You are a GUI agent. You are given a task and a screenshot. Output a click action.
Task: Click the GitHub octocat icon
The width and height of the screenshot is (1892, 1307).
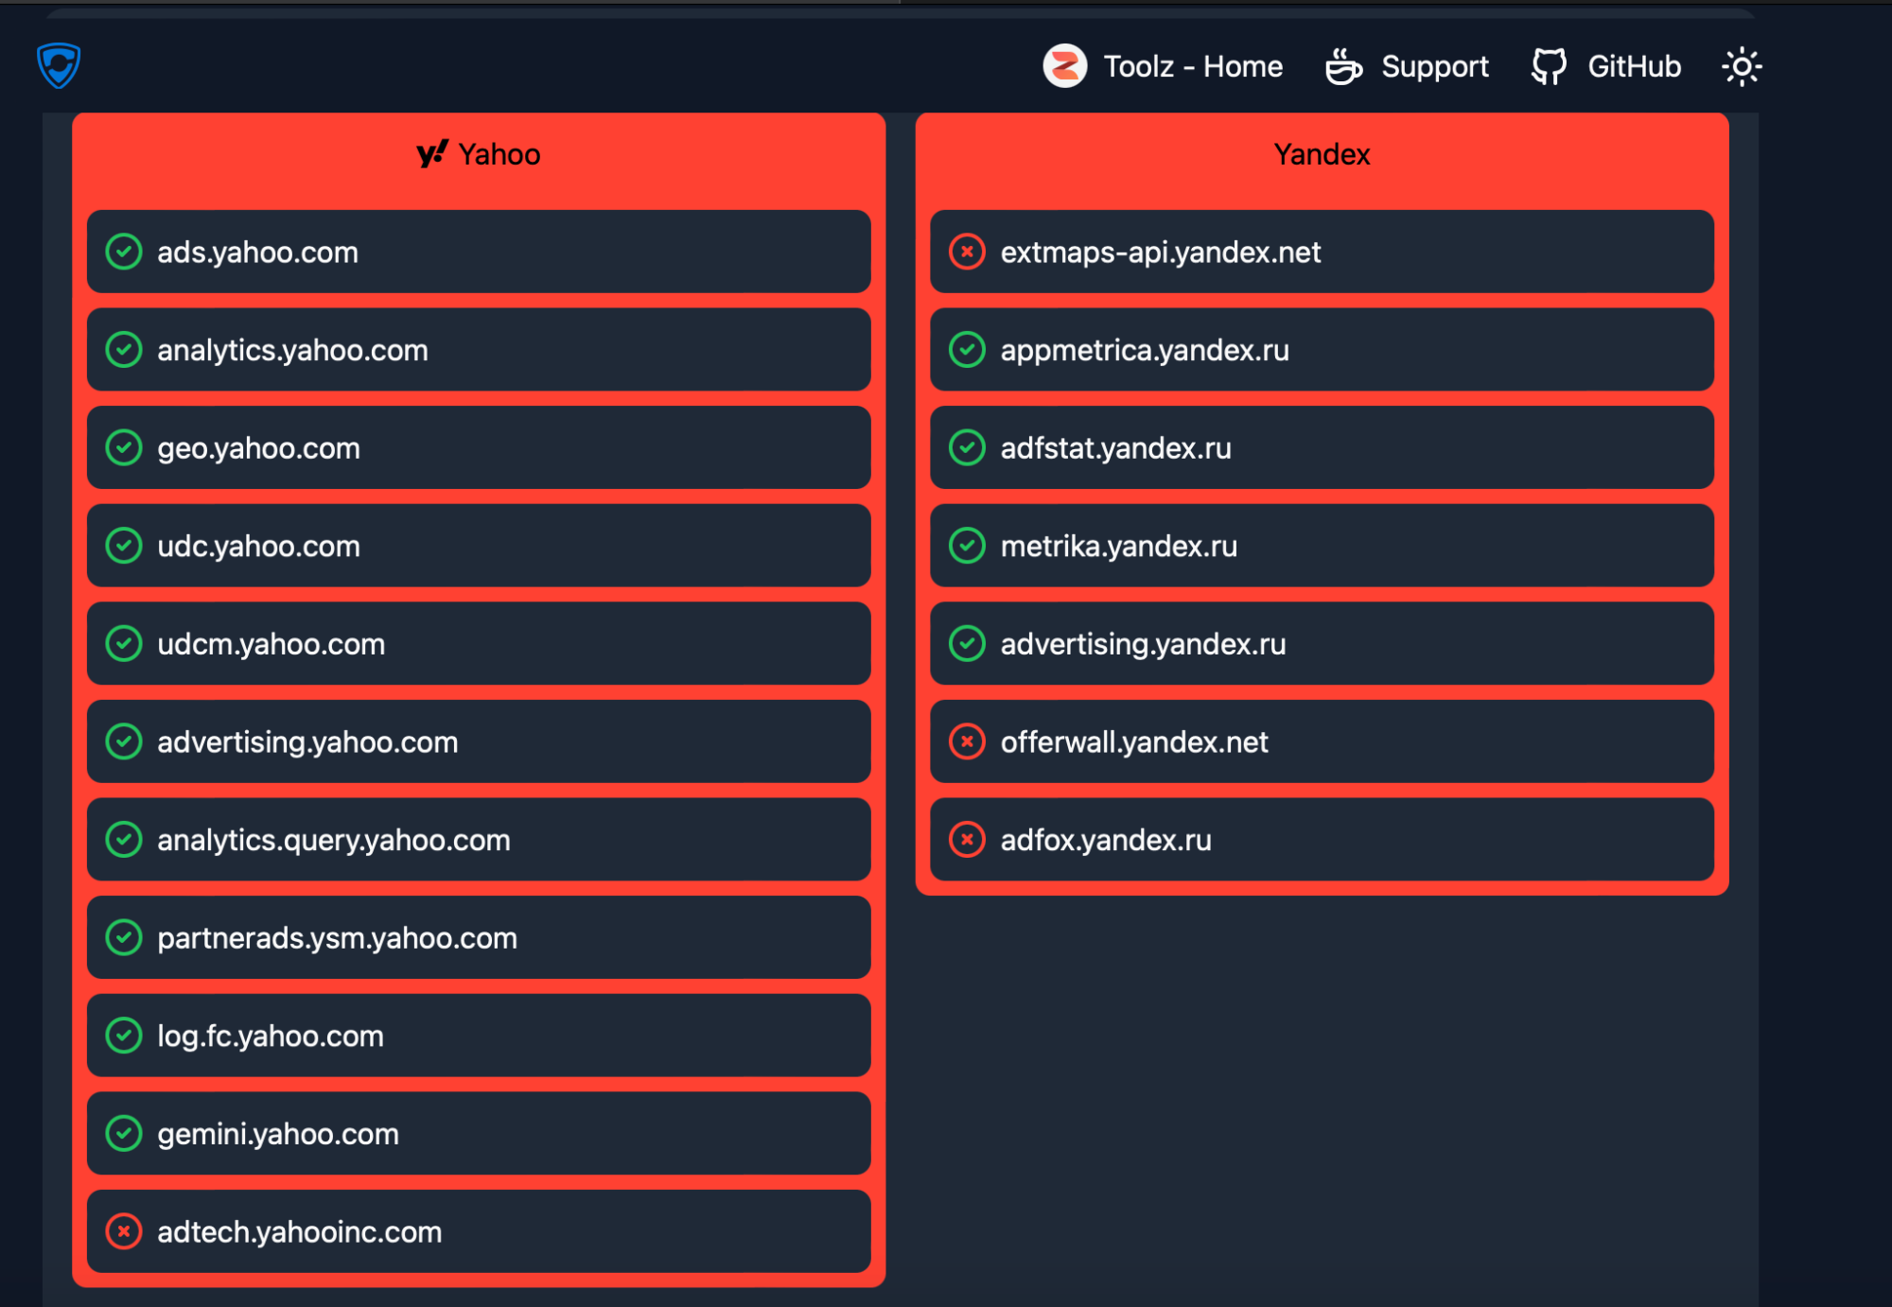click(1549, 66)
